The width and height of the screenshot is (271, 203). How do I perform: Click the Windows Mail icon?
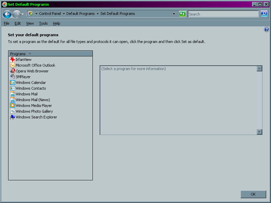(x=13, y=94)
